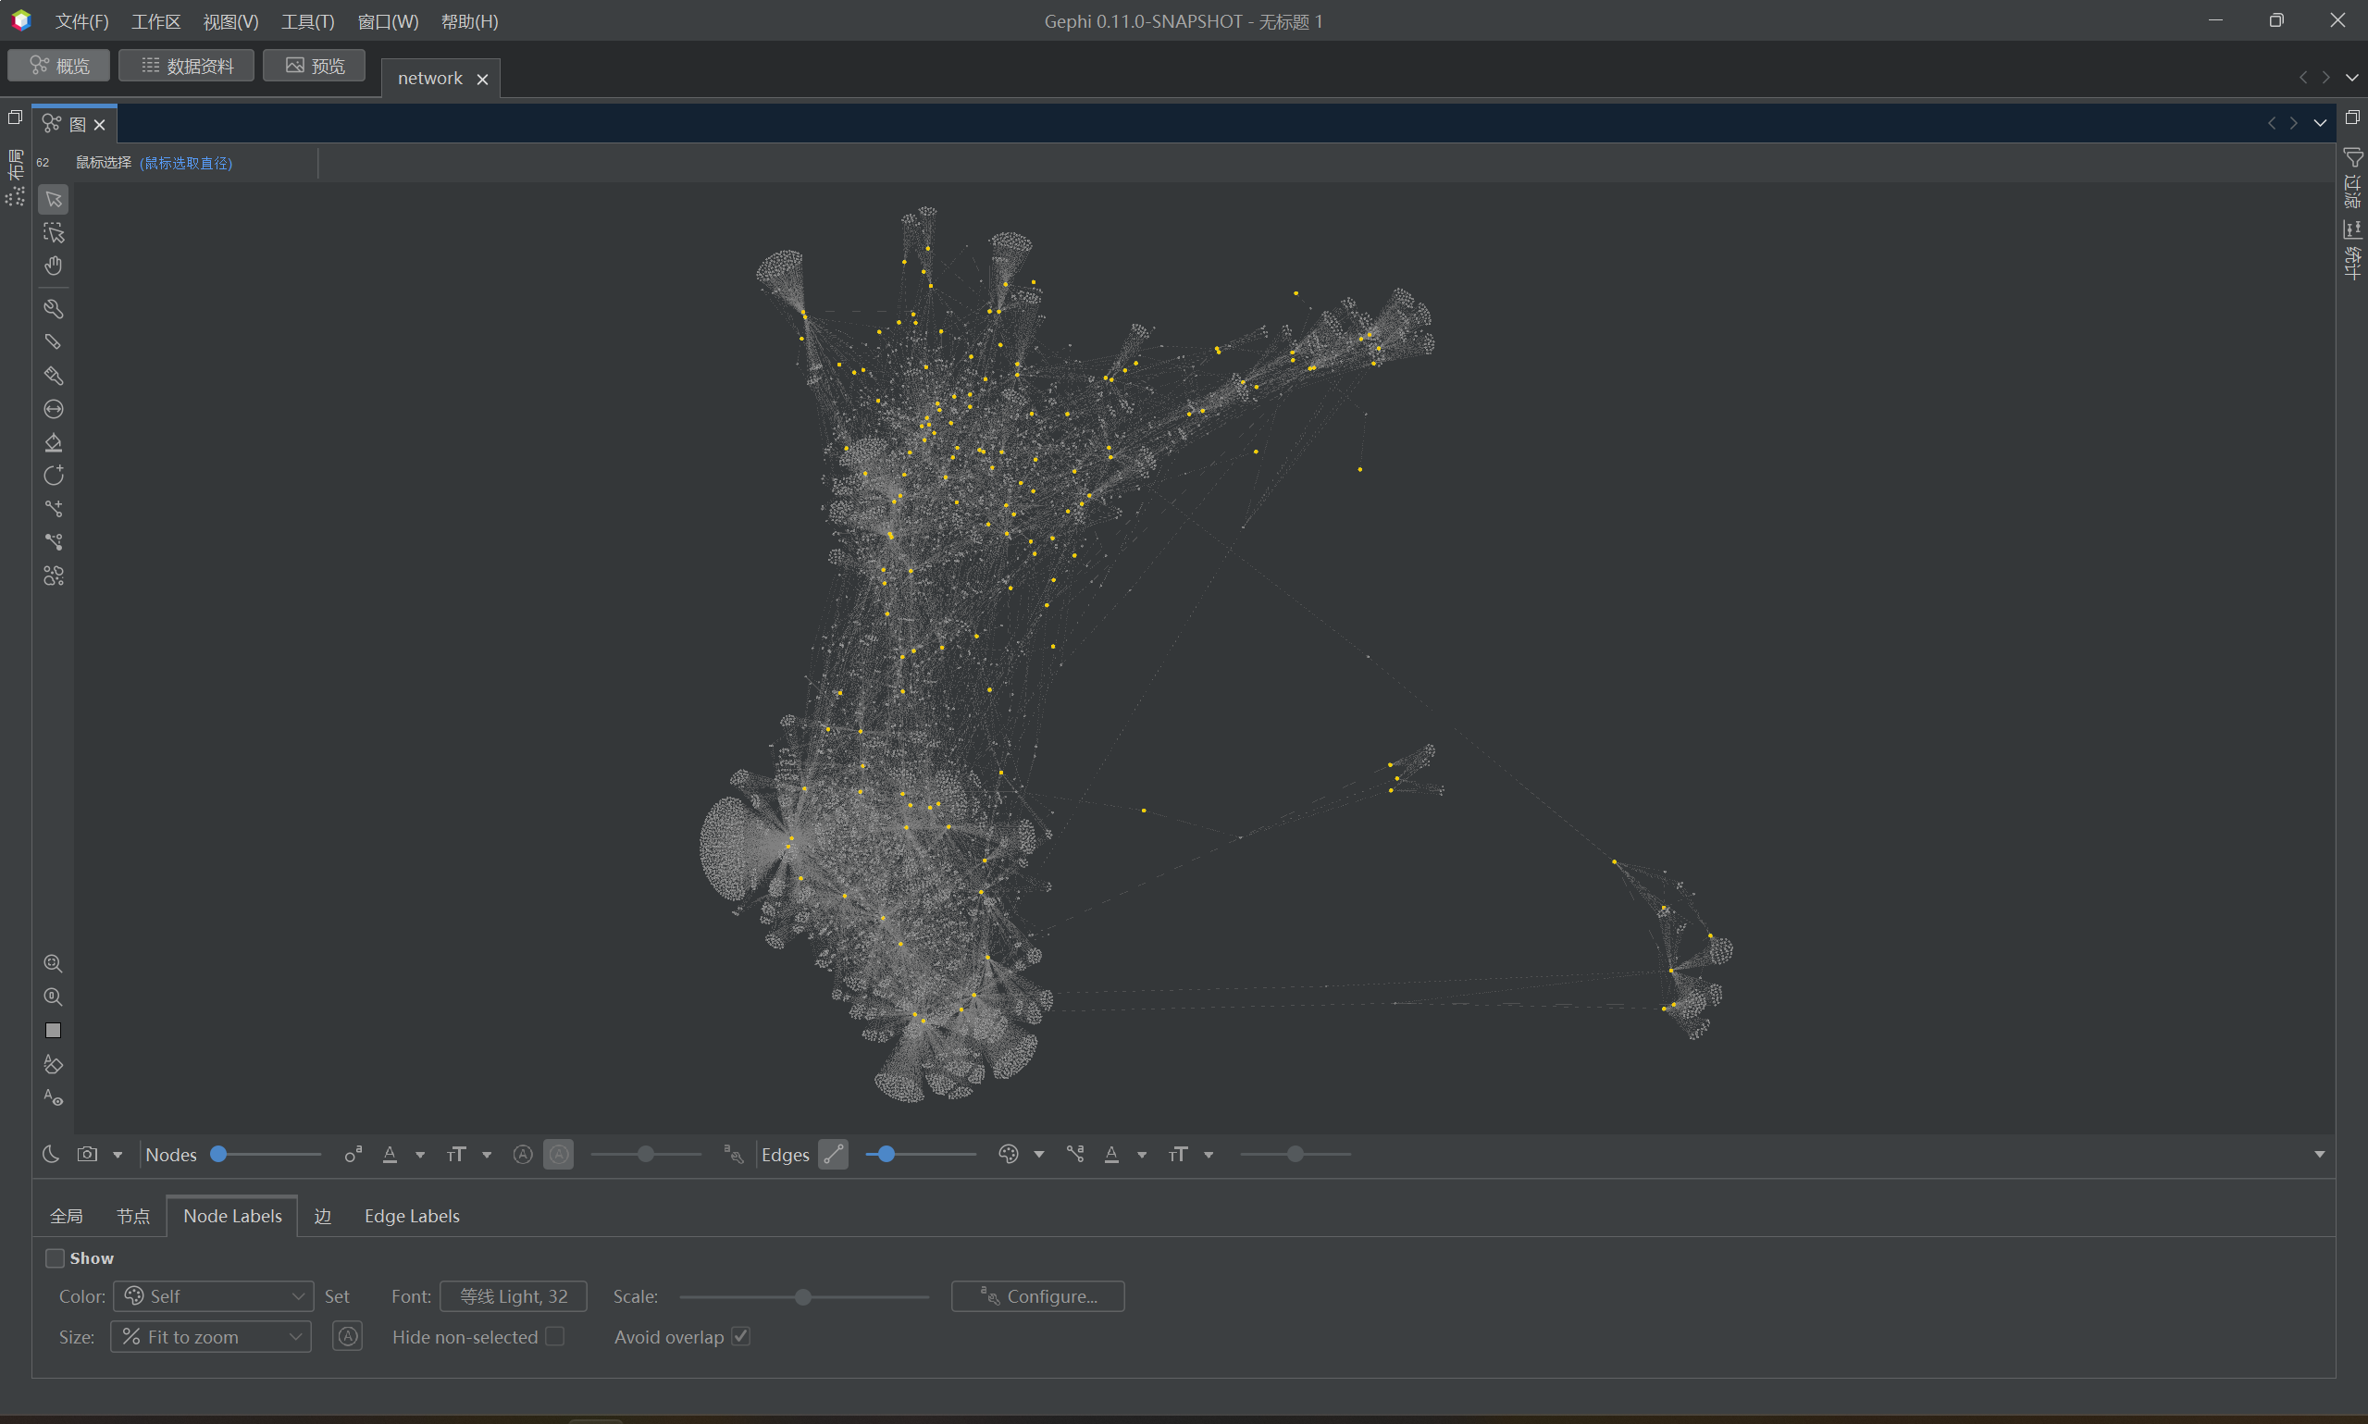Switch to the Edge Labels tab
This screenshot has height=1424, width=2368.
coord(412,1216)
